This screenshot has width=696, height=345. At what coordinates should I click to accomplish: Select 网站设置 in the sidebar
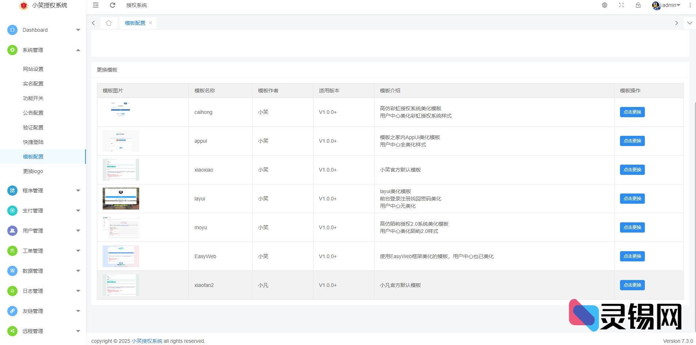tap(33, 69)
